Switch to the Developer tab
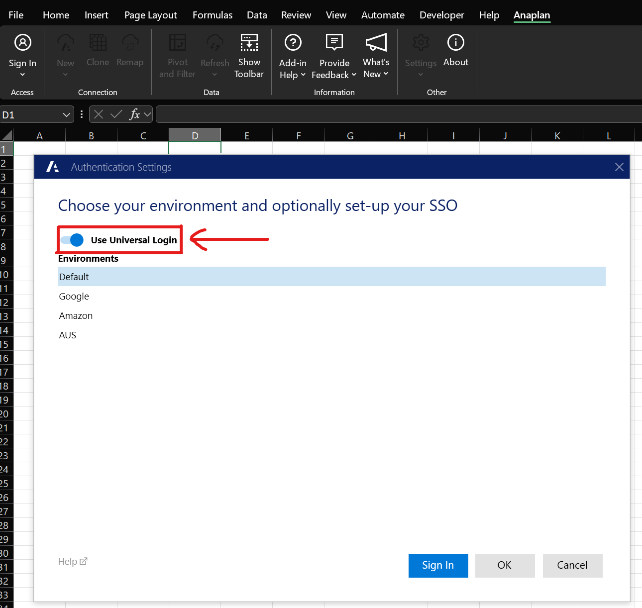642x608 pixels. coord(441,15)
